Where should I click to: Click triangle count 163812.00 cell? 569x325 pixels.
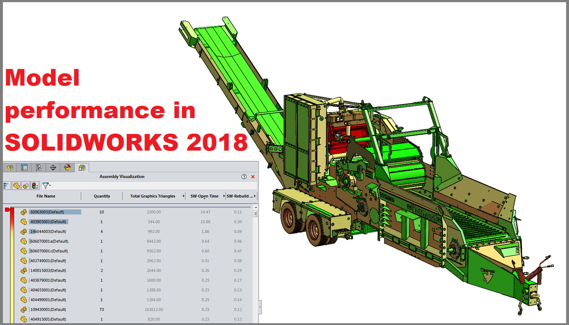tap(154, 309)
